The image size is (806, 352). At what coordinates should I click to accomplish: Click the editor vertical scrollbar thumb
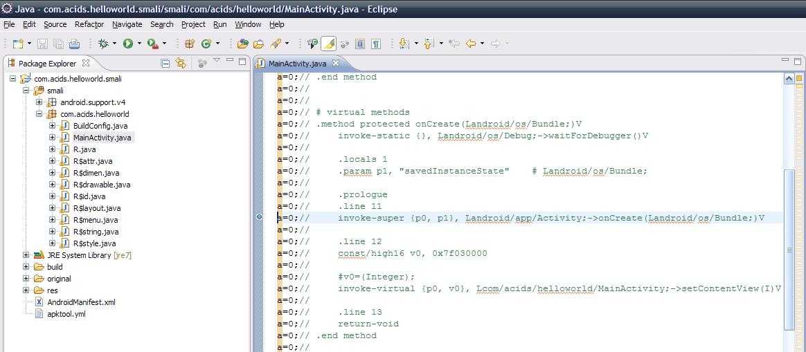[x=789, y=250]
